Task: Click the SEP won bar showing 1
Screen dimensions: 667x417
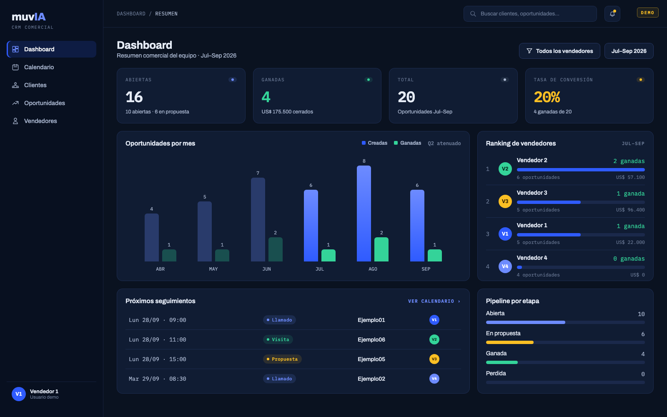Action: (x=435, y=256)
